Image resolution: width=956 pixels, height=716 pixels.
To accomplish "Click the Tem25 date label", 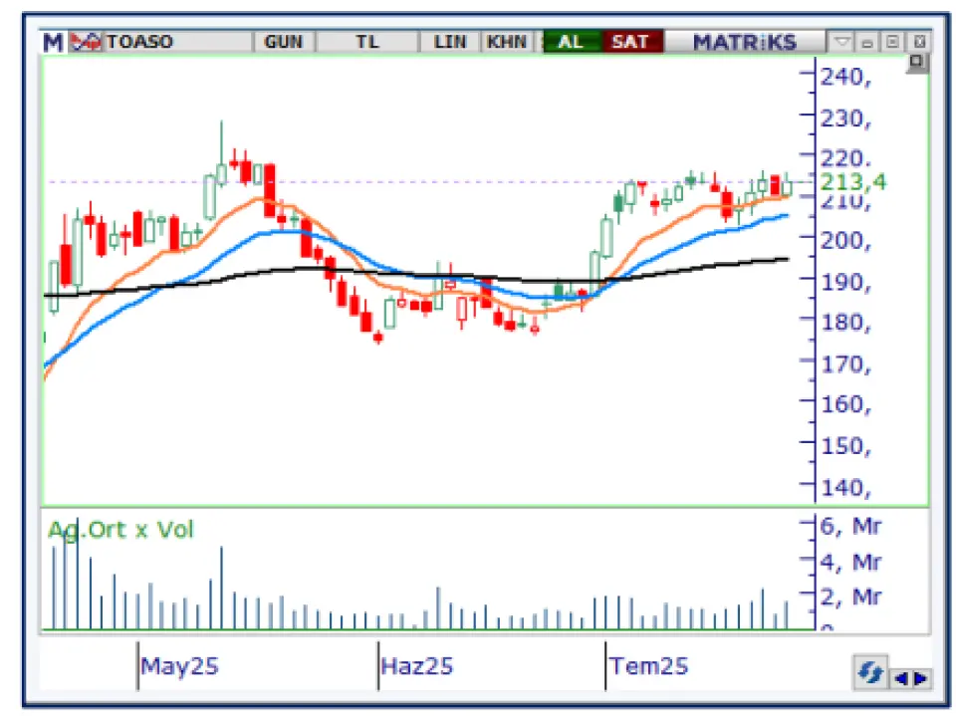I will point(648,666).
